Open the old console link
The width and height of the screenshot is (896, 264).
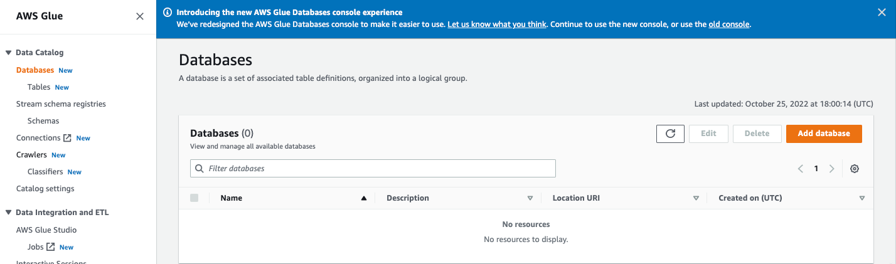pos(729,24)
